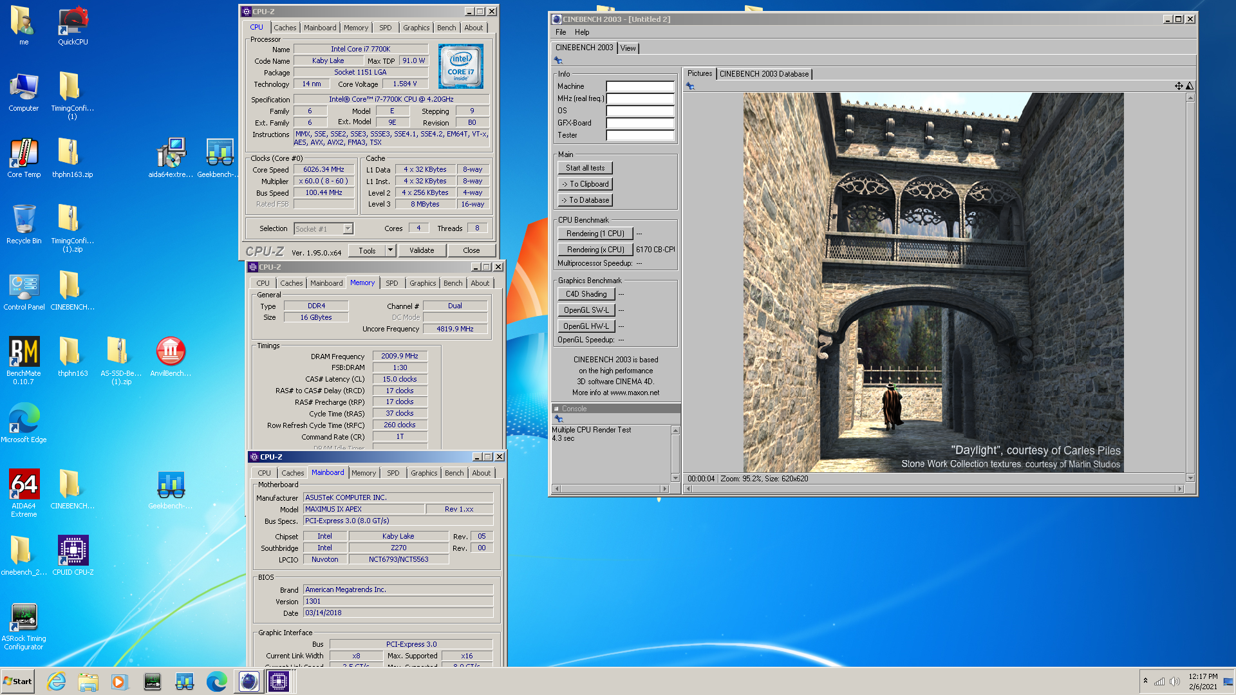Run the Rendering (1 CPU) benchmark

tap(595, 234)
